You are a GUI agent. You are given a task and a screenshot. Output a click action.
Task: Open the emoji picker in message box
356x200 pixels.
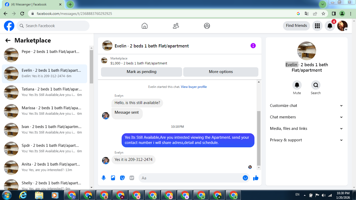click(245, 178)
